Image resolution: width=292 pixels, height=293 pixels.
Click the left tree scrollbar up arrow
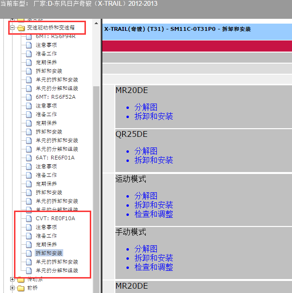(96, 23)
